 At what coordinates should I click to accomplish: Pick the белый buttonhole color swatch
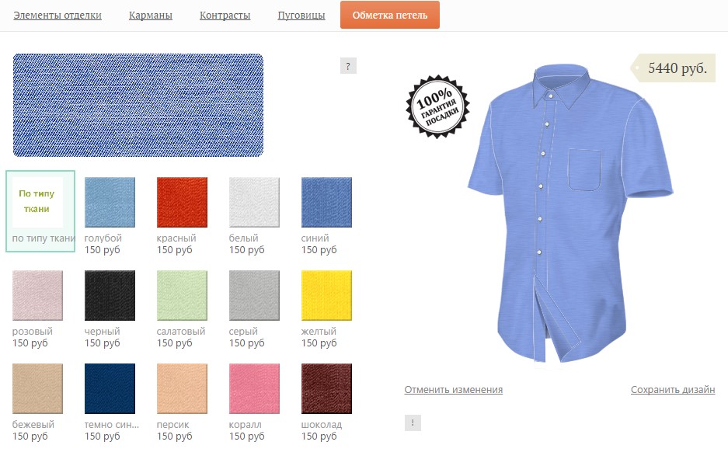[254, 203]
